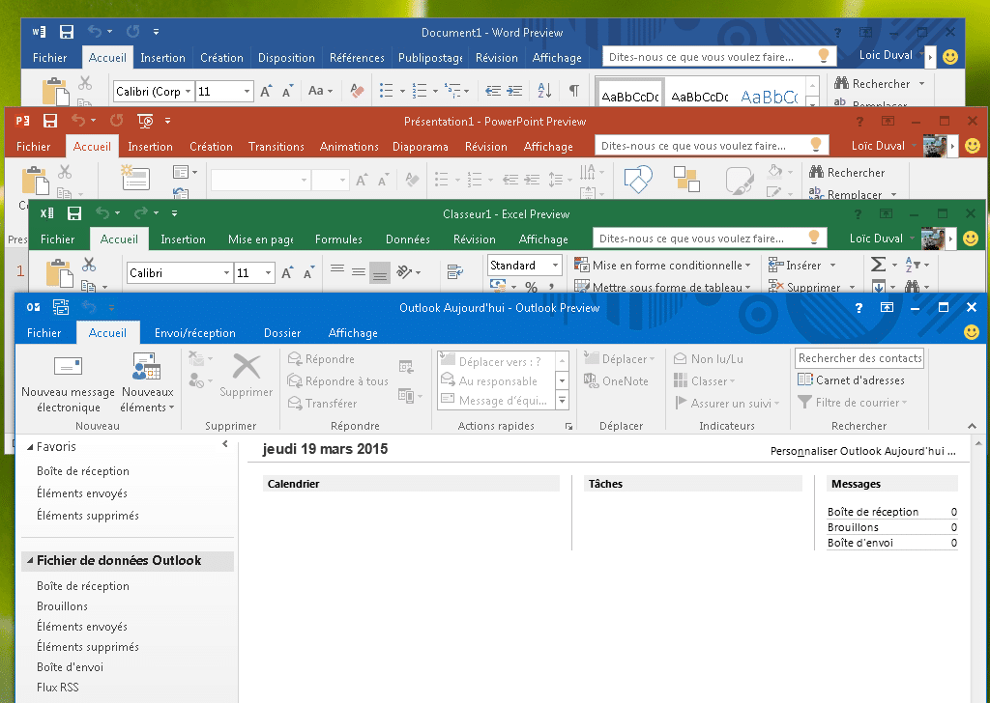The height and width of the screenshot is (703, 990).
Task: Open Outlook's Address Book (Carnet d'adresses)
Action: (851, 380)
